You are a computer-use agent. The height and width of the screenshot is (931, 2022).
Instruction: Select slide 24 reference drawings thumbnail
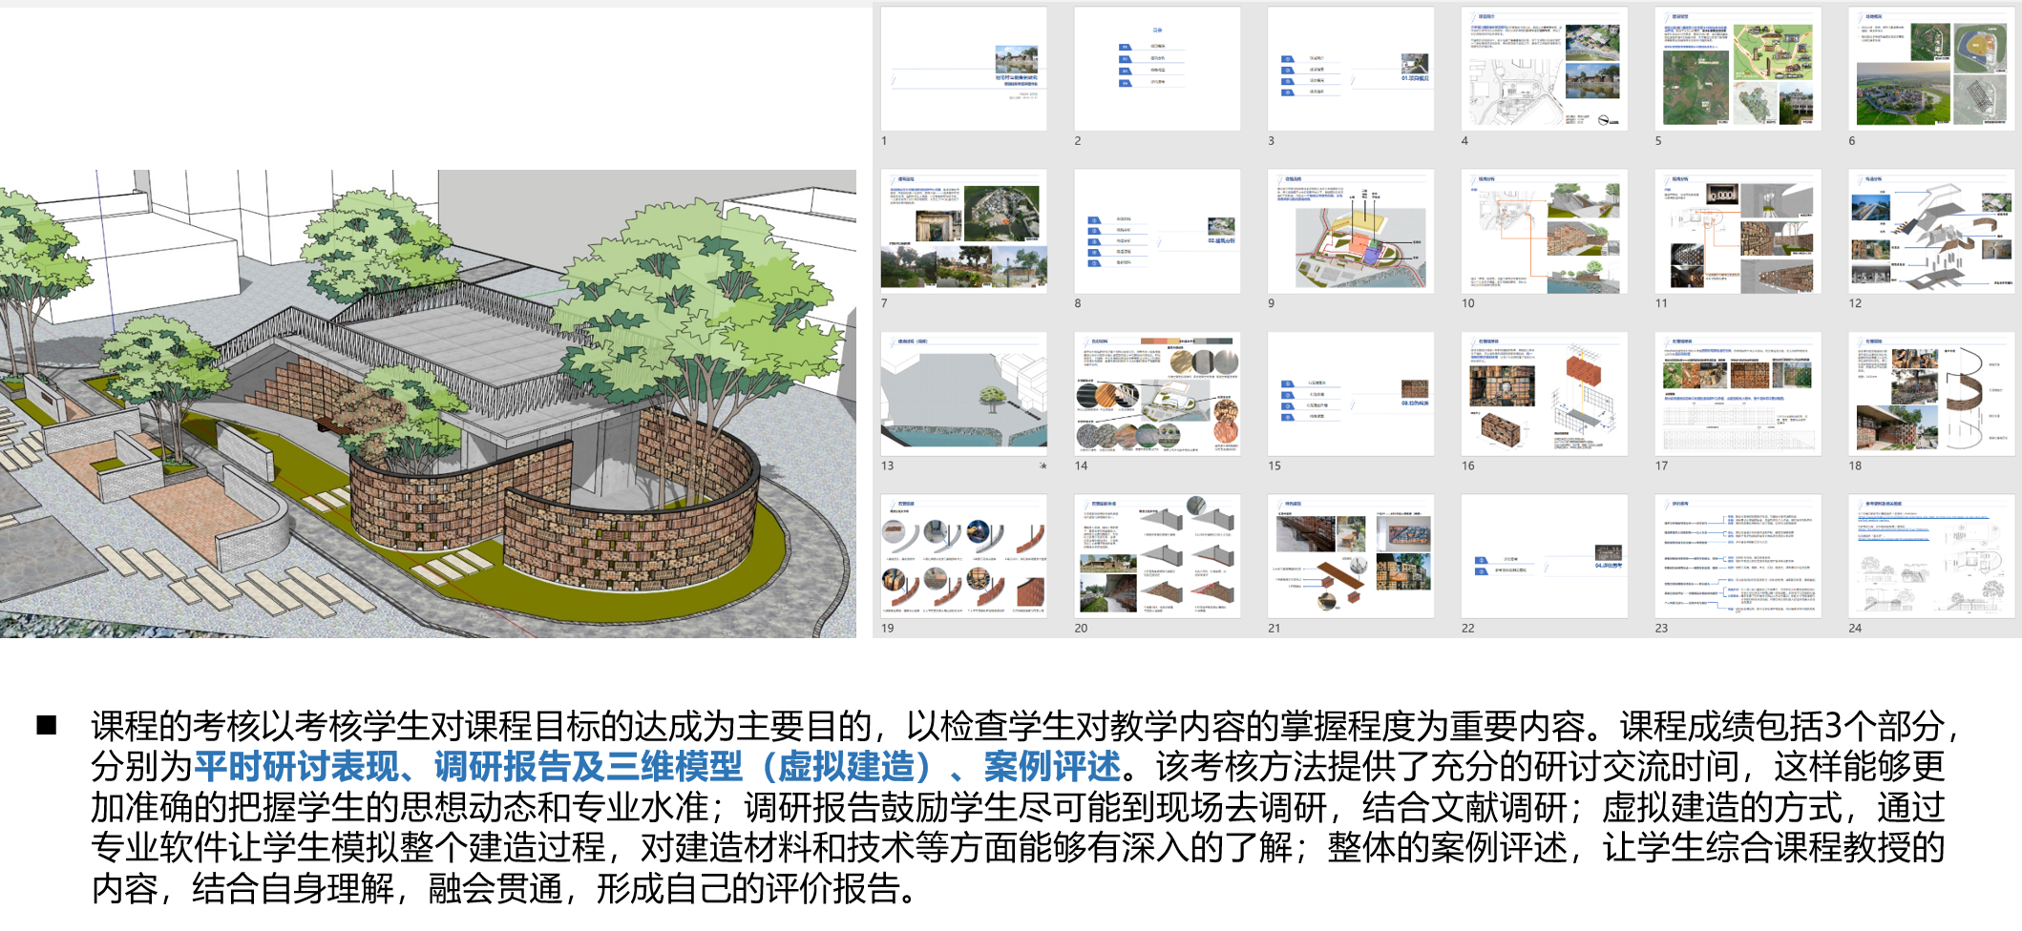coord(1930,556)
